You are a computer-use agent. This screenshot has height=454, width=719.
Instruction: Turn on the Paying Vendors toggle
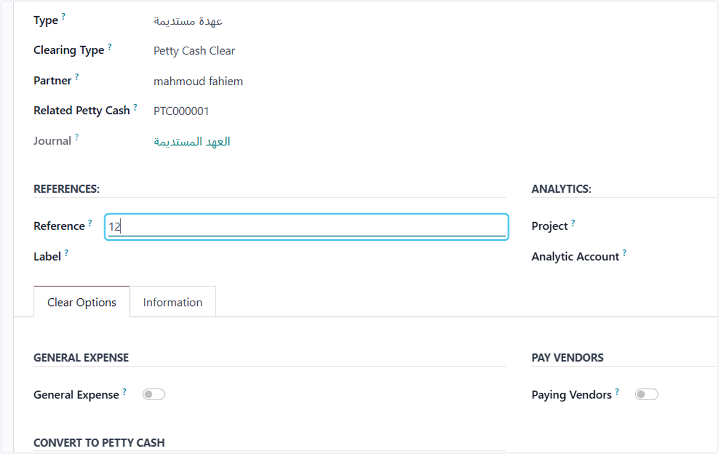pos(647,394)
